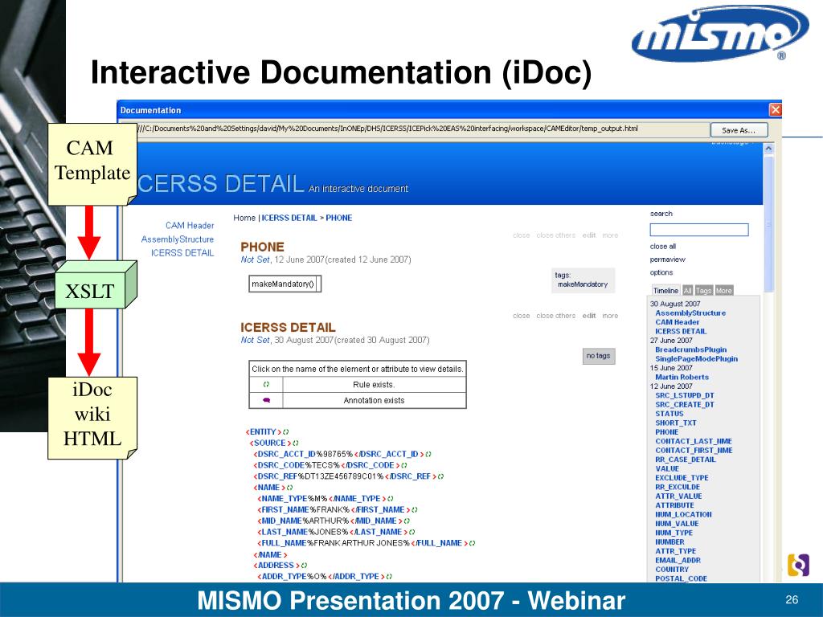
Task: Click the ENTITY element tag
Action: pos(264,431)
